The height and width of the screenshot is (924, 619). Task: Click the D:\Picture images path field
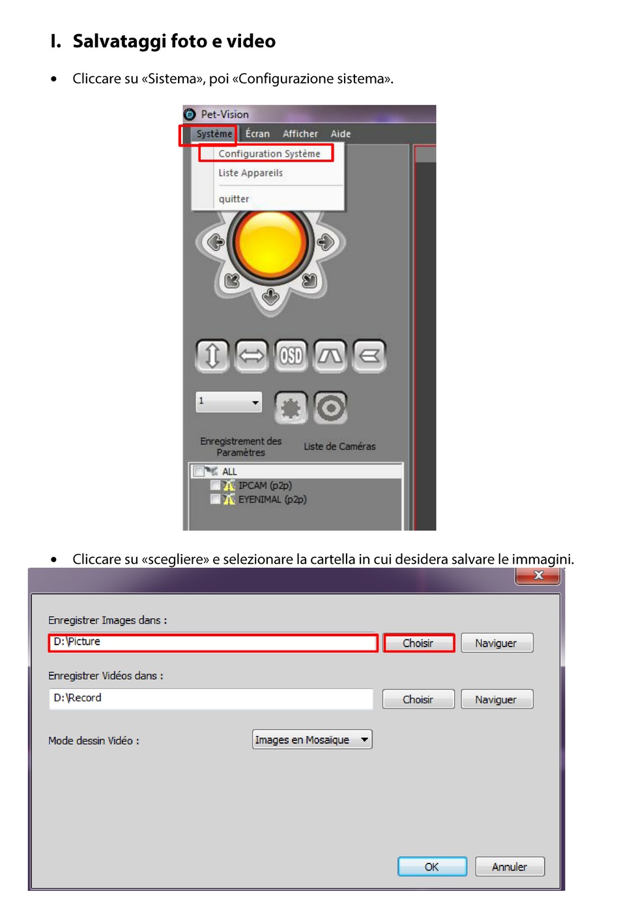(213, 643)
